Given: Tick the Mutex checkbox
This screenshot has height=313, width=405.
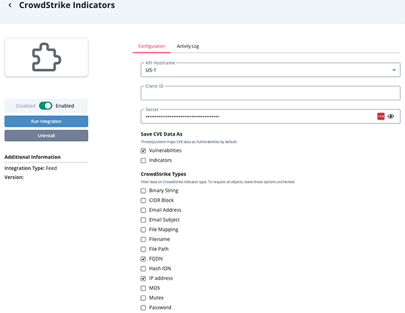Looking at the screenshot, I should click(143, 298).
